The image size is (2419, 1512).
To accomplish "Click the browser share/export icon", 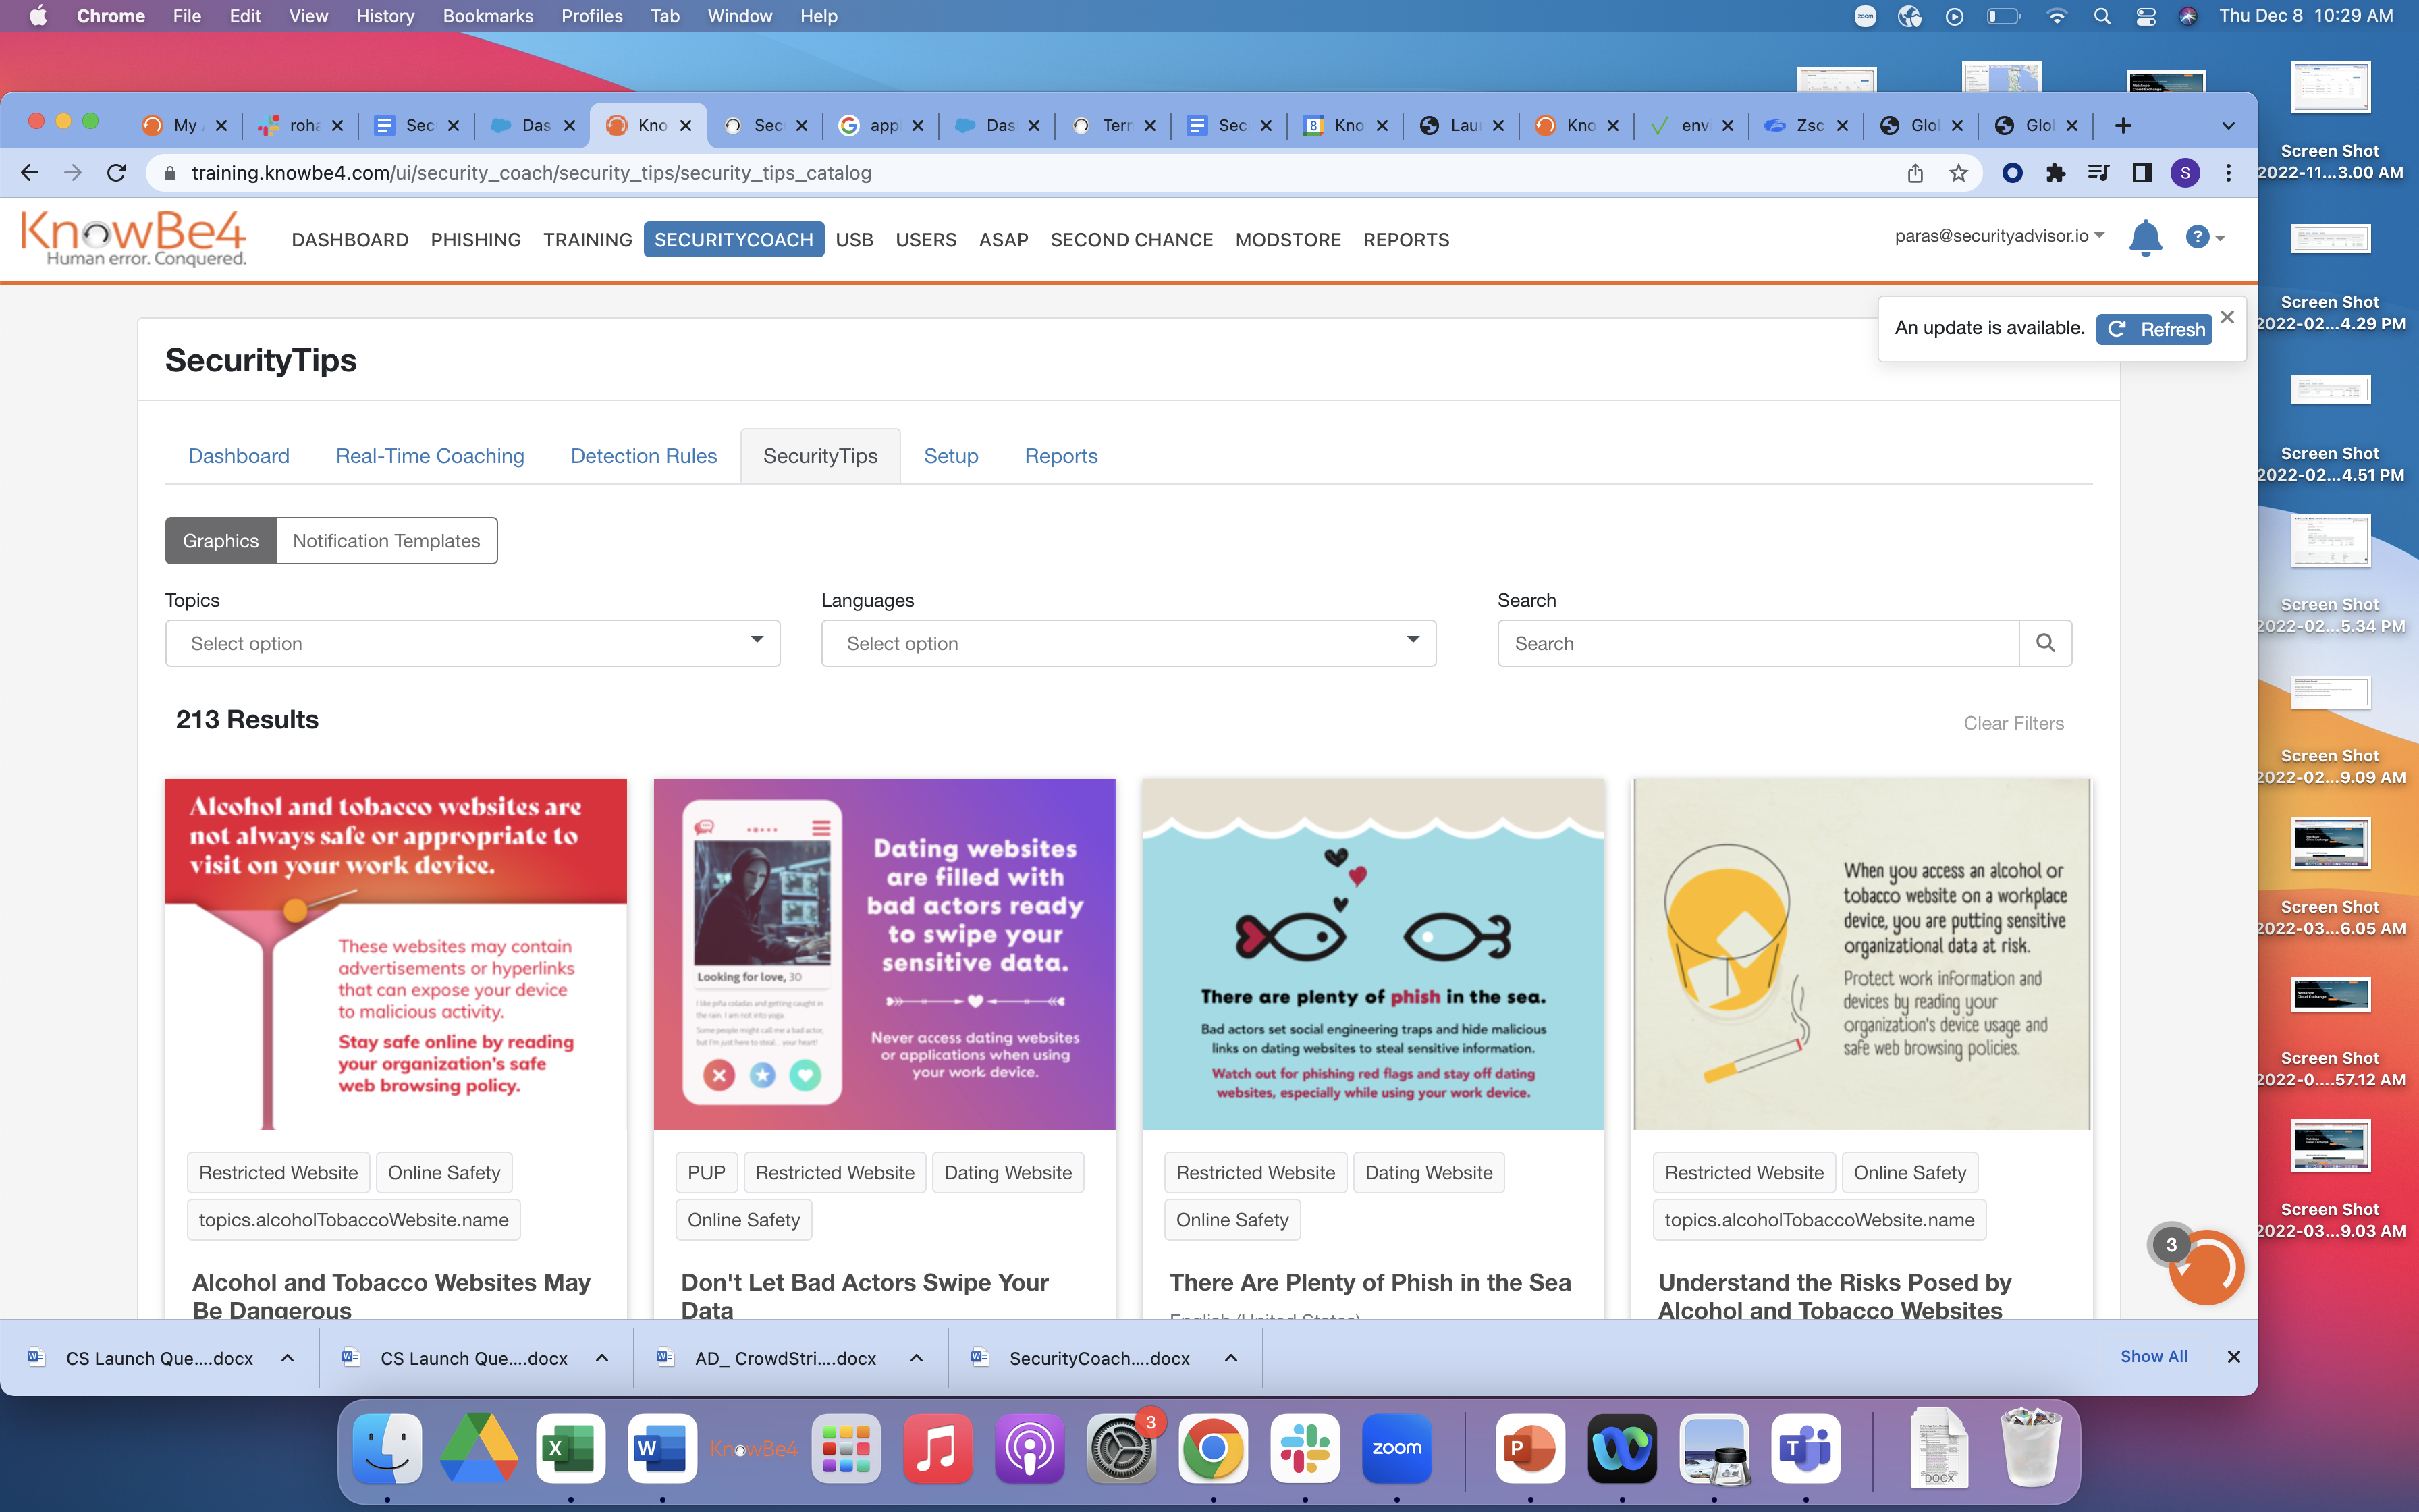I will click(x=1914, y=172).
